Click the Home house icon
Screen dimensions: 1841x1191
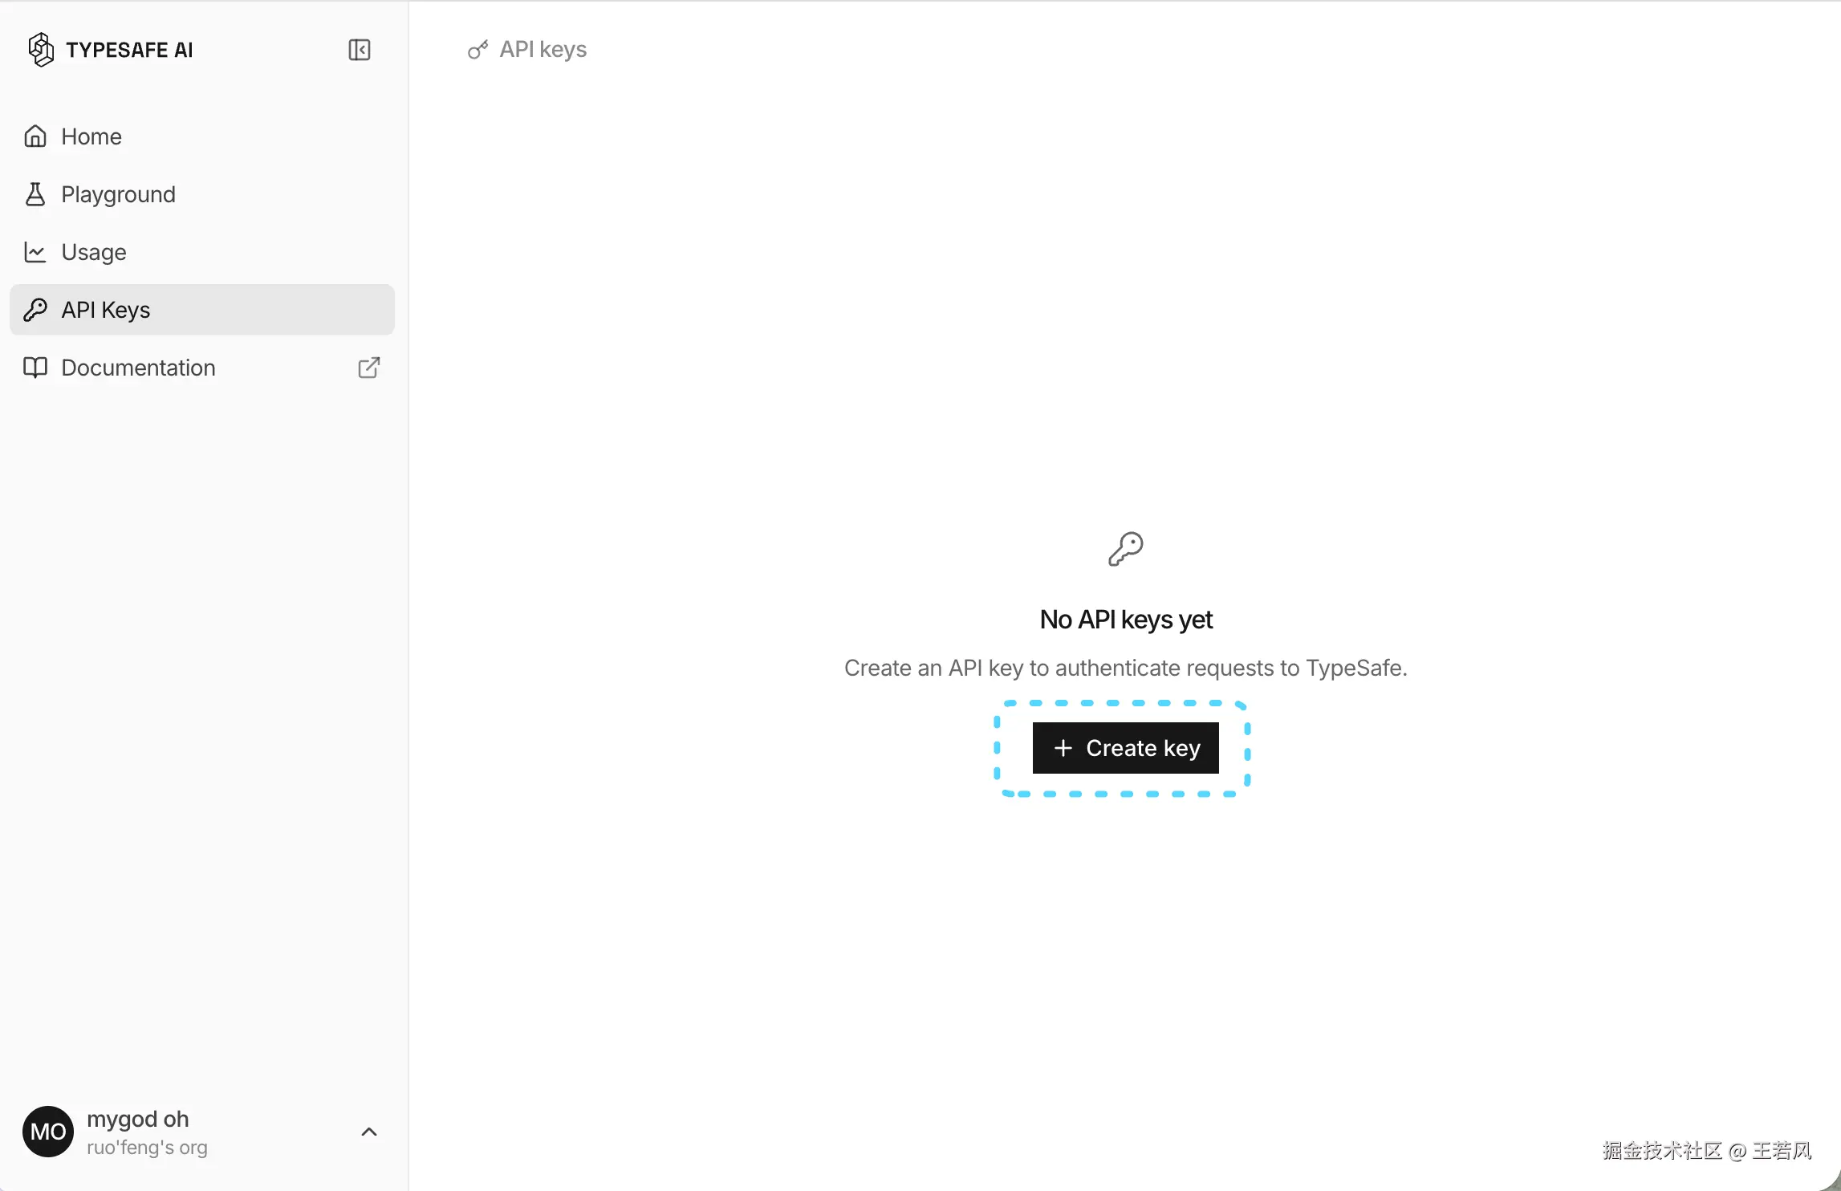[x=35, y=136]
